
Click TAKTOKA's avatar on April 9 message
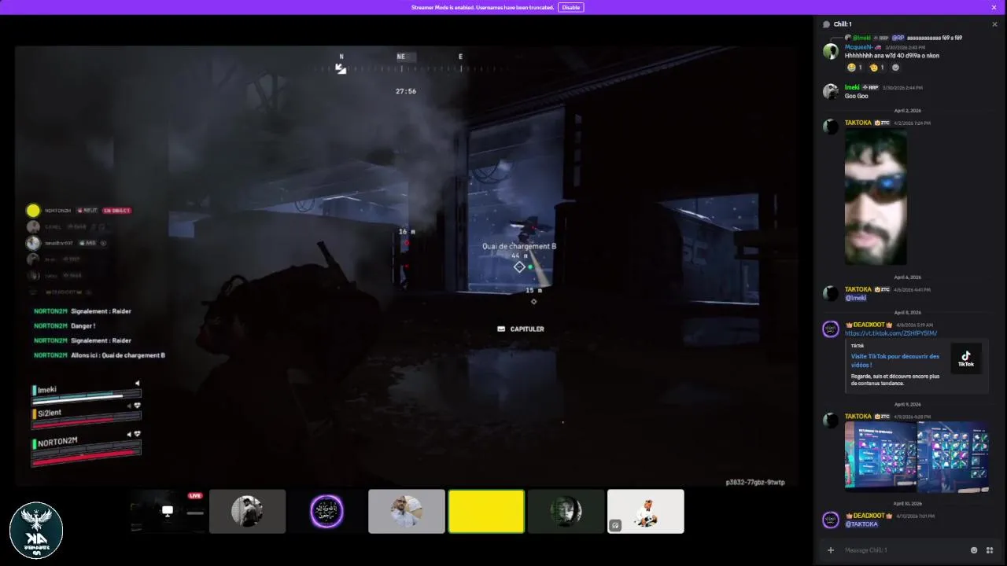(831, 421)
